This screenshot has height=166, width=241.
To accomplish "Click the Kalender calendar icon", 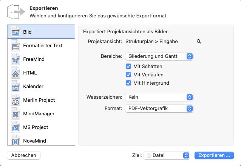I will (x=15, y=86).
